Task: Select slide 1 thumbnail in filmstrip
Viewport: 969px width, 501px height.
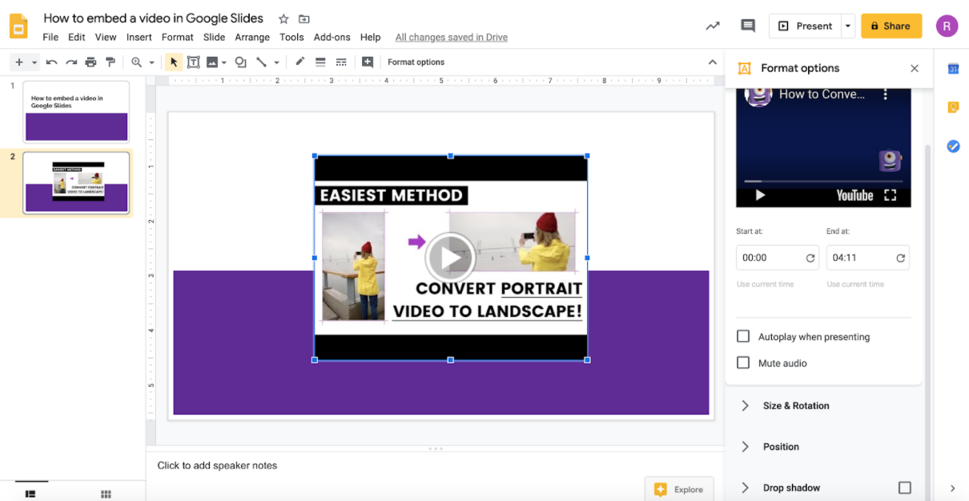Action: point(76,111)
